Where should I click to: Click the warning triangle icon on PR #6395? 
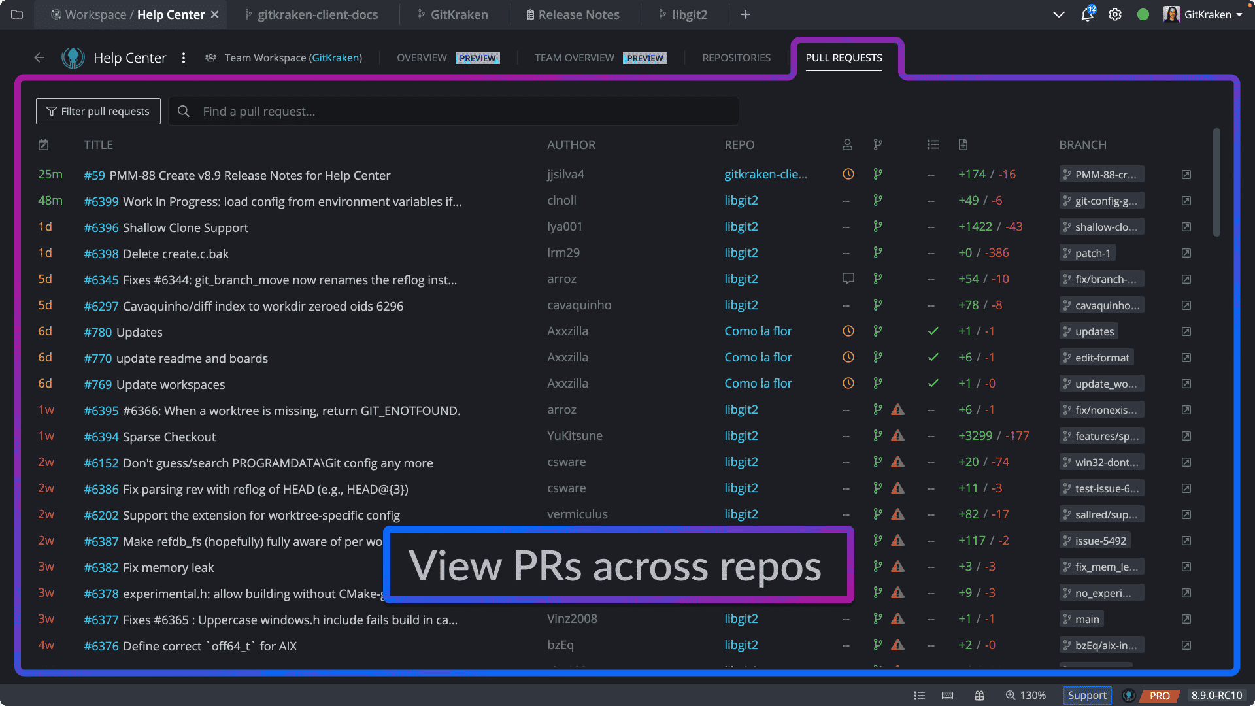click(x=898, y=410)
